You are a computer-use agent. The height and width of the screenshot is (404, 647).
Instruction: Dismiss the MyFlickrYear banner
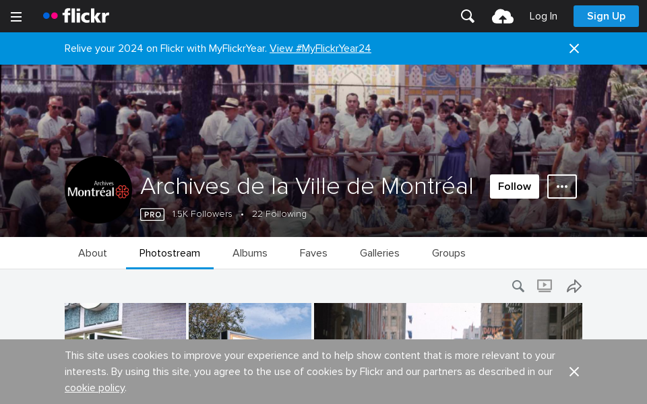tap(574, 48)
